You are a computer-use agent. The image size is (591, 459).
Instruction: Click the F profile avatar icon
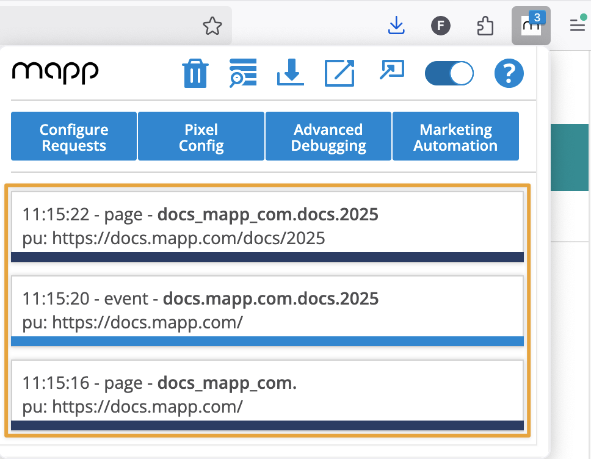click(x=441, y=26)
